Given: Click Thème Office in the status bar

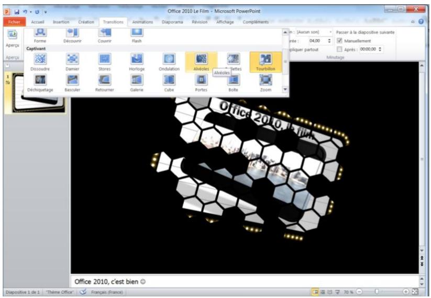Looking at the screenshot, I should 60,292.
